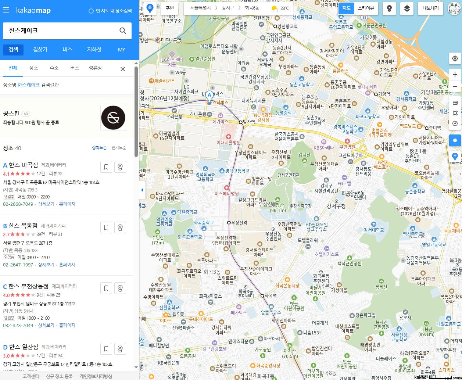This screenshot has height=380, width=462.
Task: Sort results by 인기도순
Action: [x=119, y=148]
